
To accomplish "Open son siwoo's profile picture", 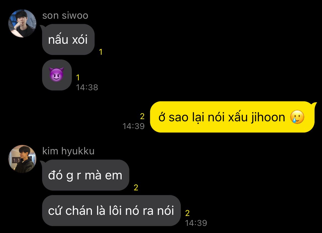I will (22, 23).
